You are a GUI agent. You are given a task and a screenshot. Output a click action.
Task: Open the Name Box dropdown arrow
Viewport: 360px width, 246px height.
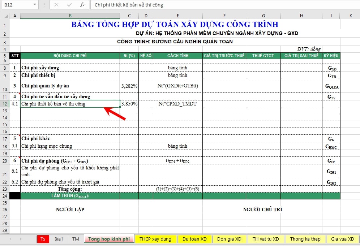point(35,5)
